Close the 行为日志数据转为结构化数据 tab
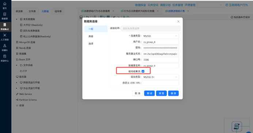This screenshot has width=253, height=133. [158, 11]
